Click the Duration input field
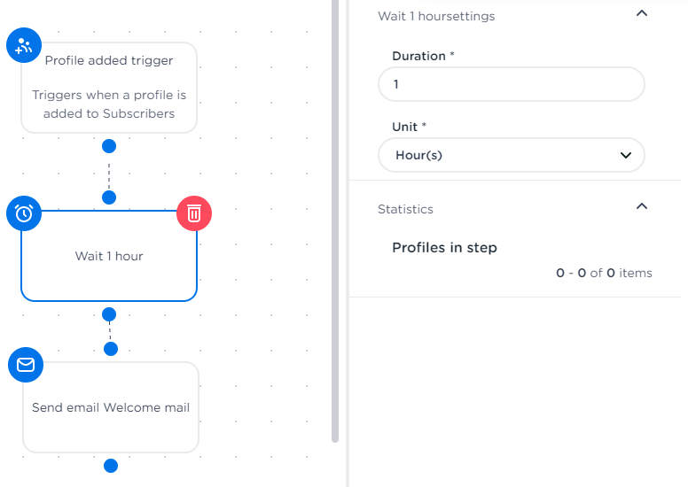Image resolution: width=688 pixels, height=487 pixels. click(x=511, y=85)
